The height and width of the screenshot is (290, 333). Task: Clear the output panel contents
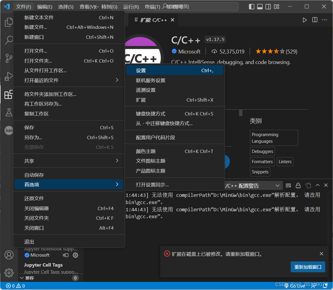click(288, 185)
